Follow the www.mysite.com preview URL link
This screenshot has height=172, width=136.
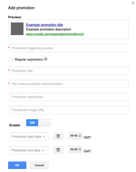55,34
